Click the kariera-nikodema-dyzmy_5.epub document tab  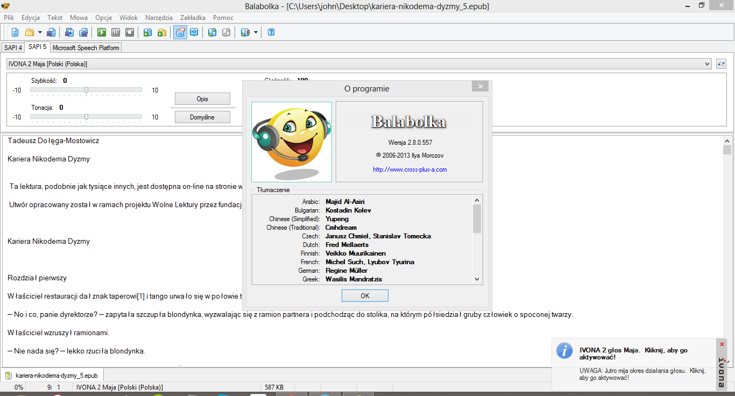point(52,375)
